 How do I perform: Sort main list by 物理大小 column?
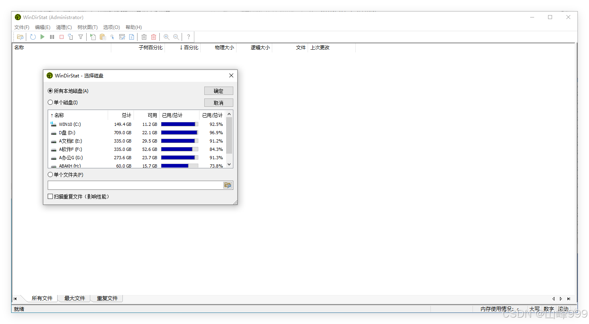[219, 48]
